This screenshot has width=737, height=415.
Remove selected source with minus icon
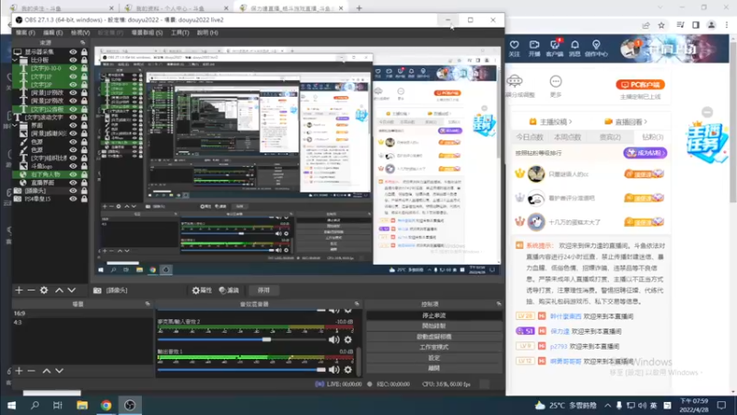[x=31, y=290]
